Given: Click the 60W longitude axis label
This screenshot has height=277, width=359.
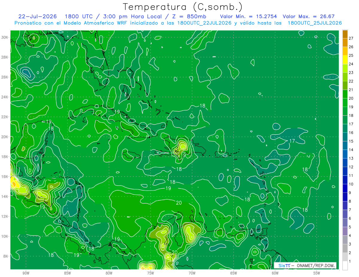Looking at the screenshot, I should (275, 273).
